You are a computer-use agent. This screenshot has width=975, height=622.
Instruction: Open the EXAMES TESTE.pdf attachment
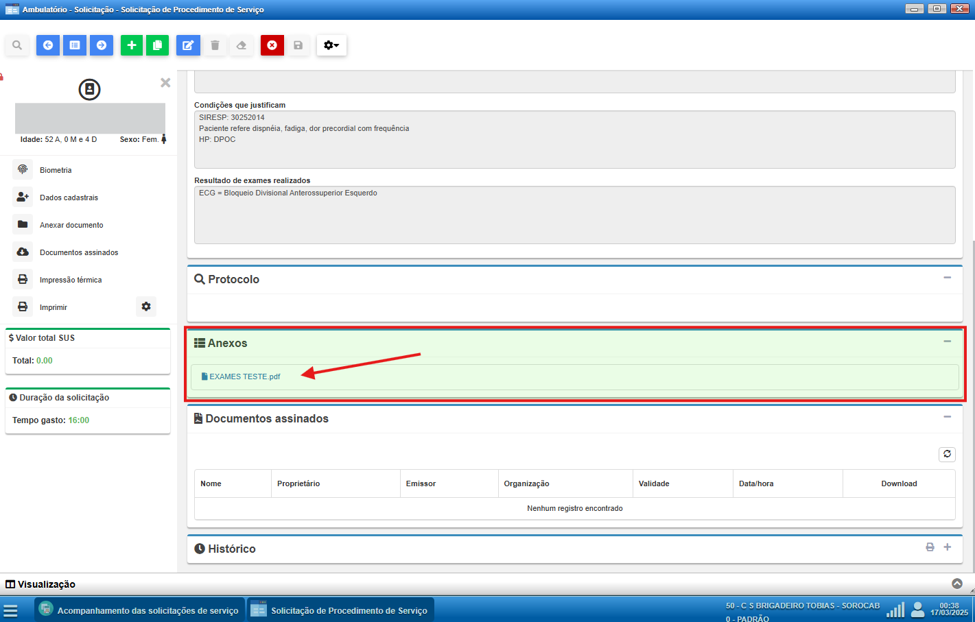click(244, 376)
